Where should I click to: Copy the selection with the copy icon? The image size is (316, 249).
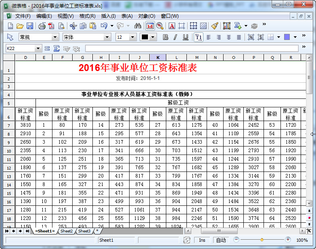83,26
